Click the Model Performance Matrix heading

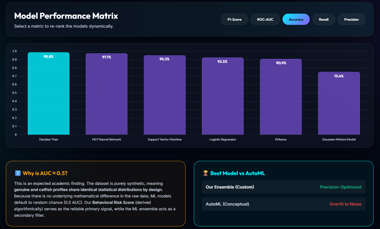pos(66,16)
